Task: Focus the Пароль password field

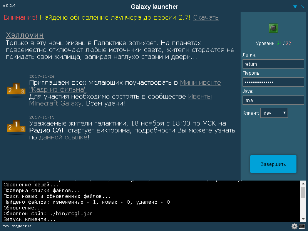Action: point(273,82)
